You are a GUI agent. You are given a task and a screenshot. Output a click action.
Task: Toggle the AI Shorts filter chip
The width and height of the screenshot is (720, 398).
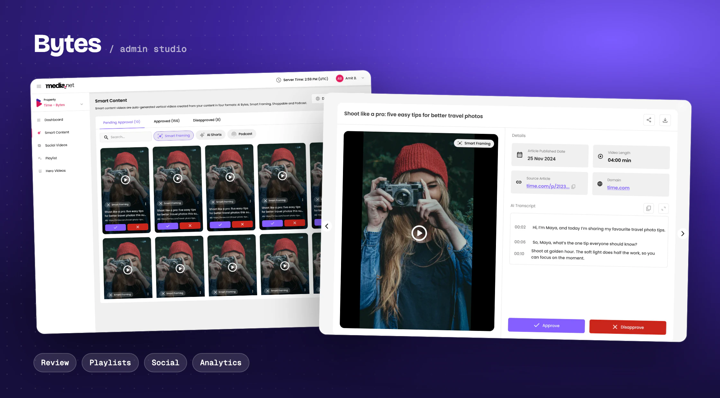point(211,135)
